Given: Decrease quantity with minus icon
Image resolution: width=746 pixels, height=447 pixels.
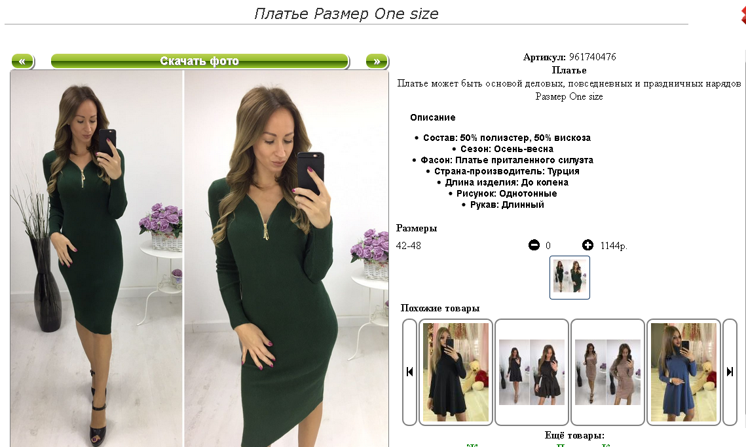Looking at the screenshot, I should (534, 245).
